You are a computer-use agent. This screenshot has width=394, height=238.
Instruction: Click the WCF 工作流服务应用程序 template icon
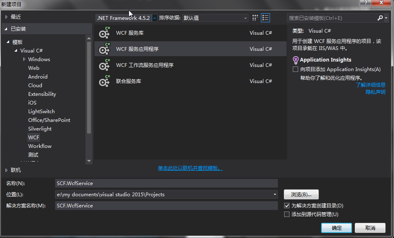coord(104,65)
